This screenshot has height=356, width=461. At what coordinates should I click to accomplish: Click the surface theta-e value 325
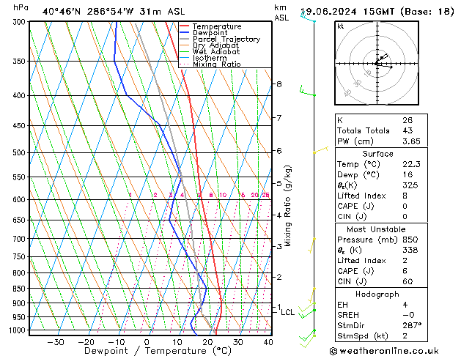pyautogui.click(x=410, y=185)
